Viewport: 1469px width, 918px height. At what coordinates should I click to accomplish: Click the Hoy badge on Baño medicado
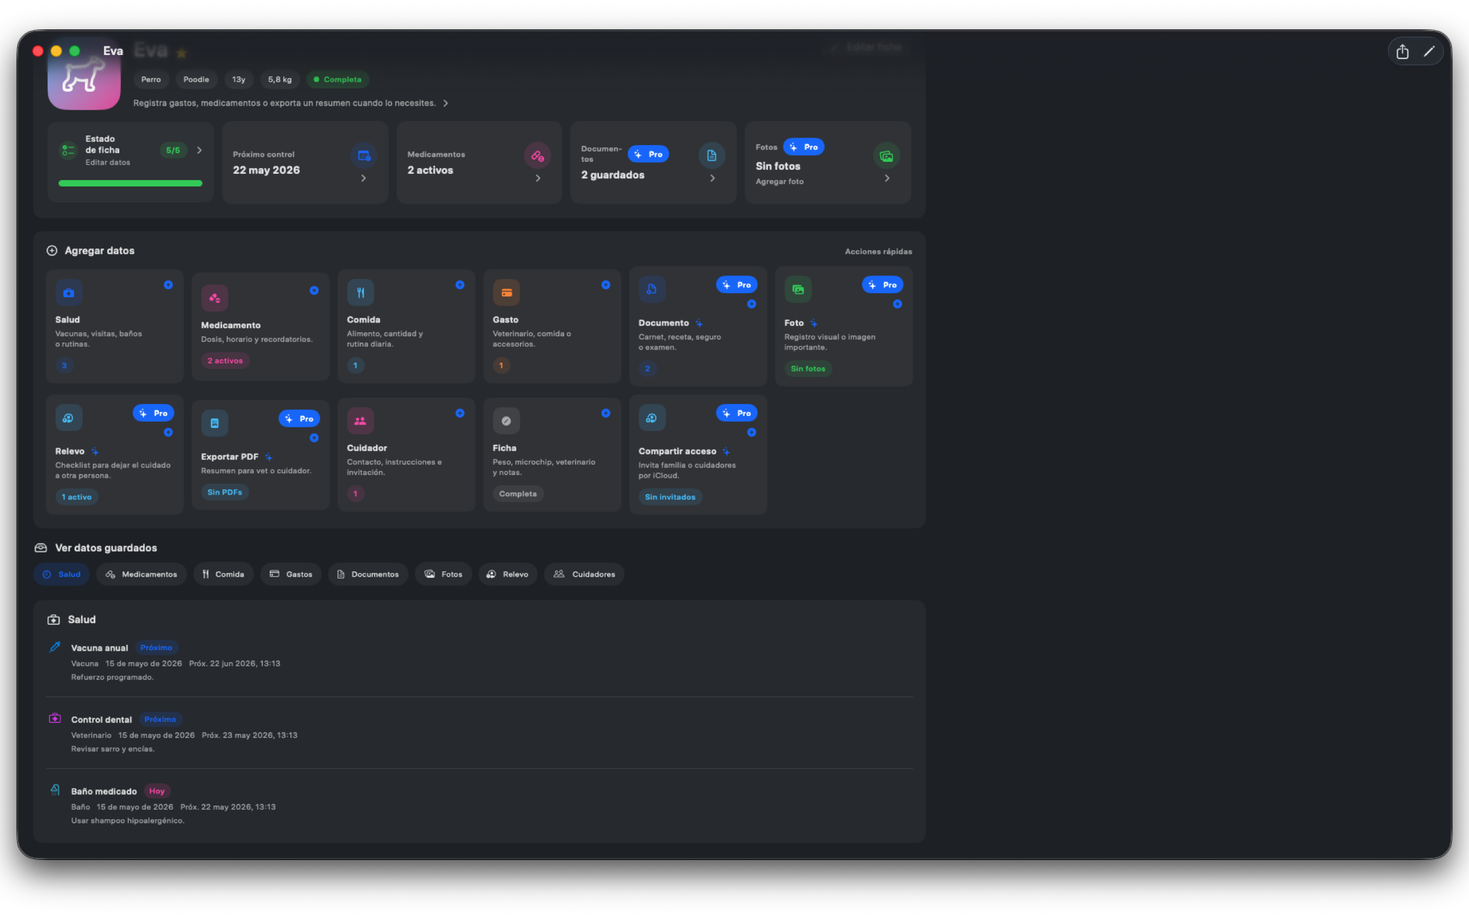157,791
